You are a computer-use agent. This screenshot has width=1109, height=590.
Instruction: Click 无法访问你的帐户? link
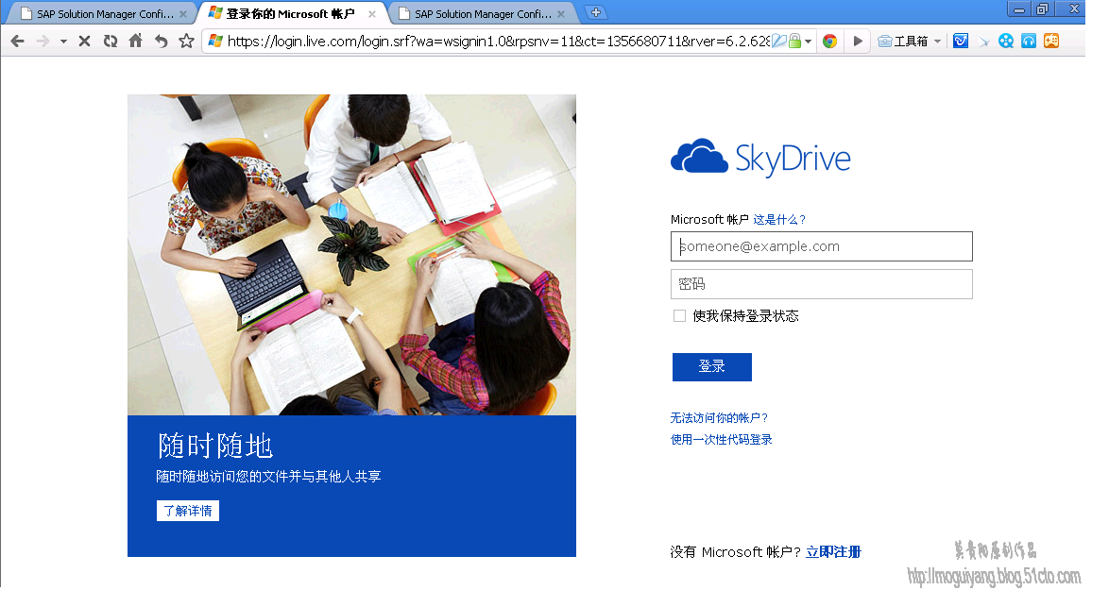point(719,418)
